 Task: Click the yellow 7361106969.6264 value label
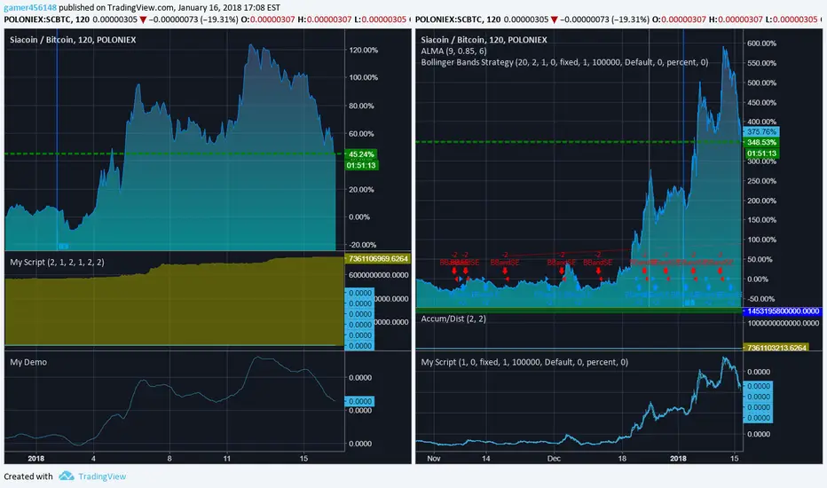378,258
